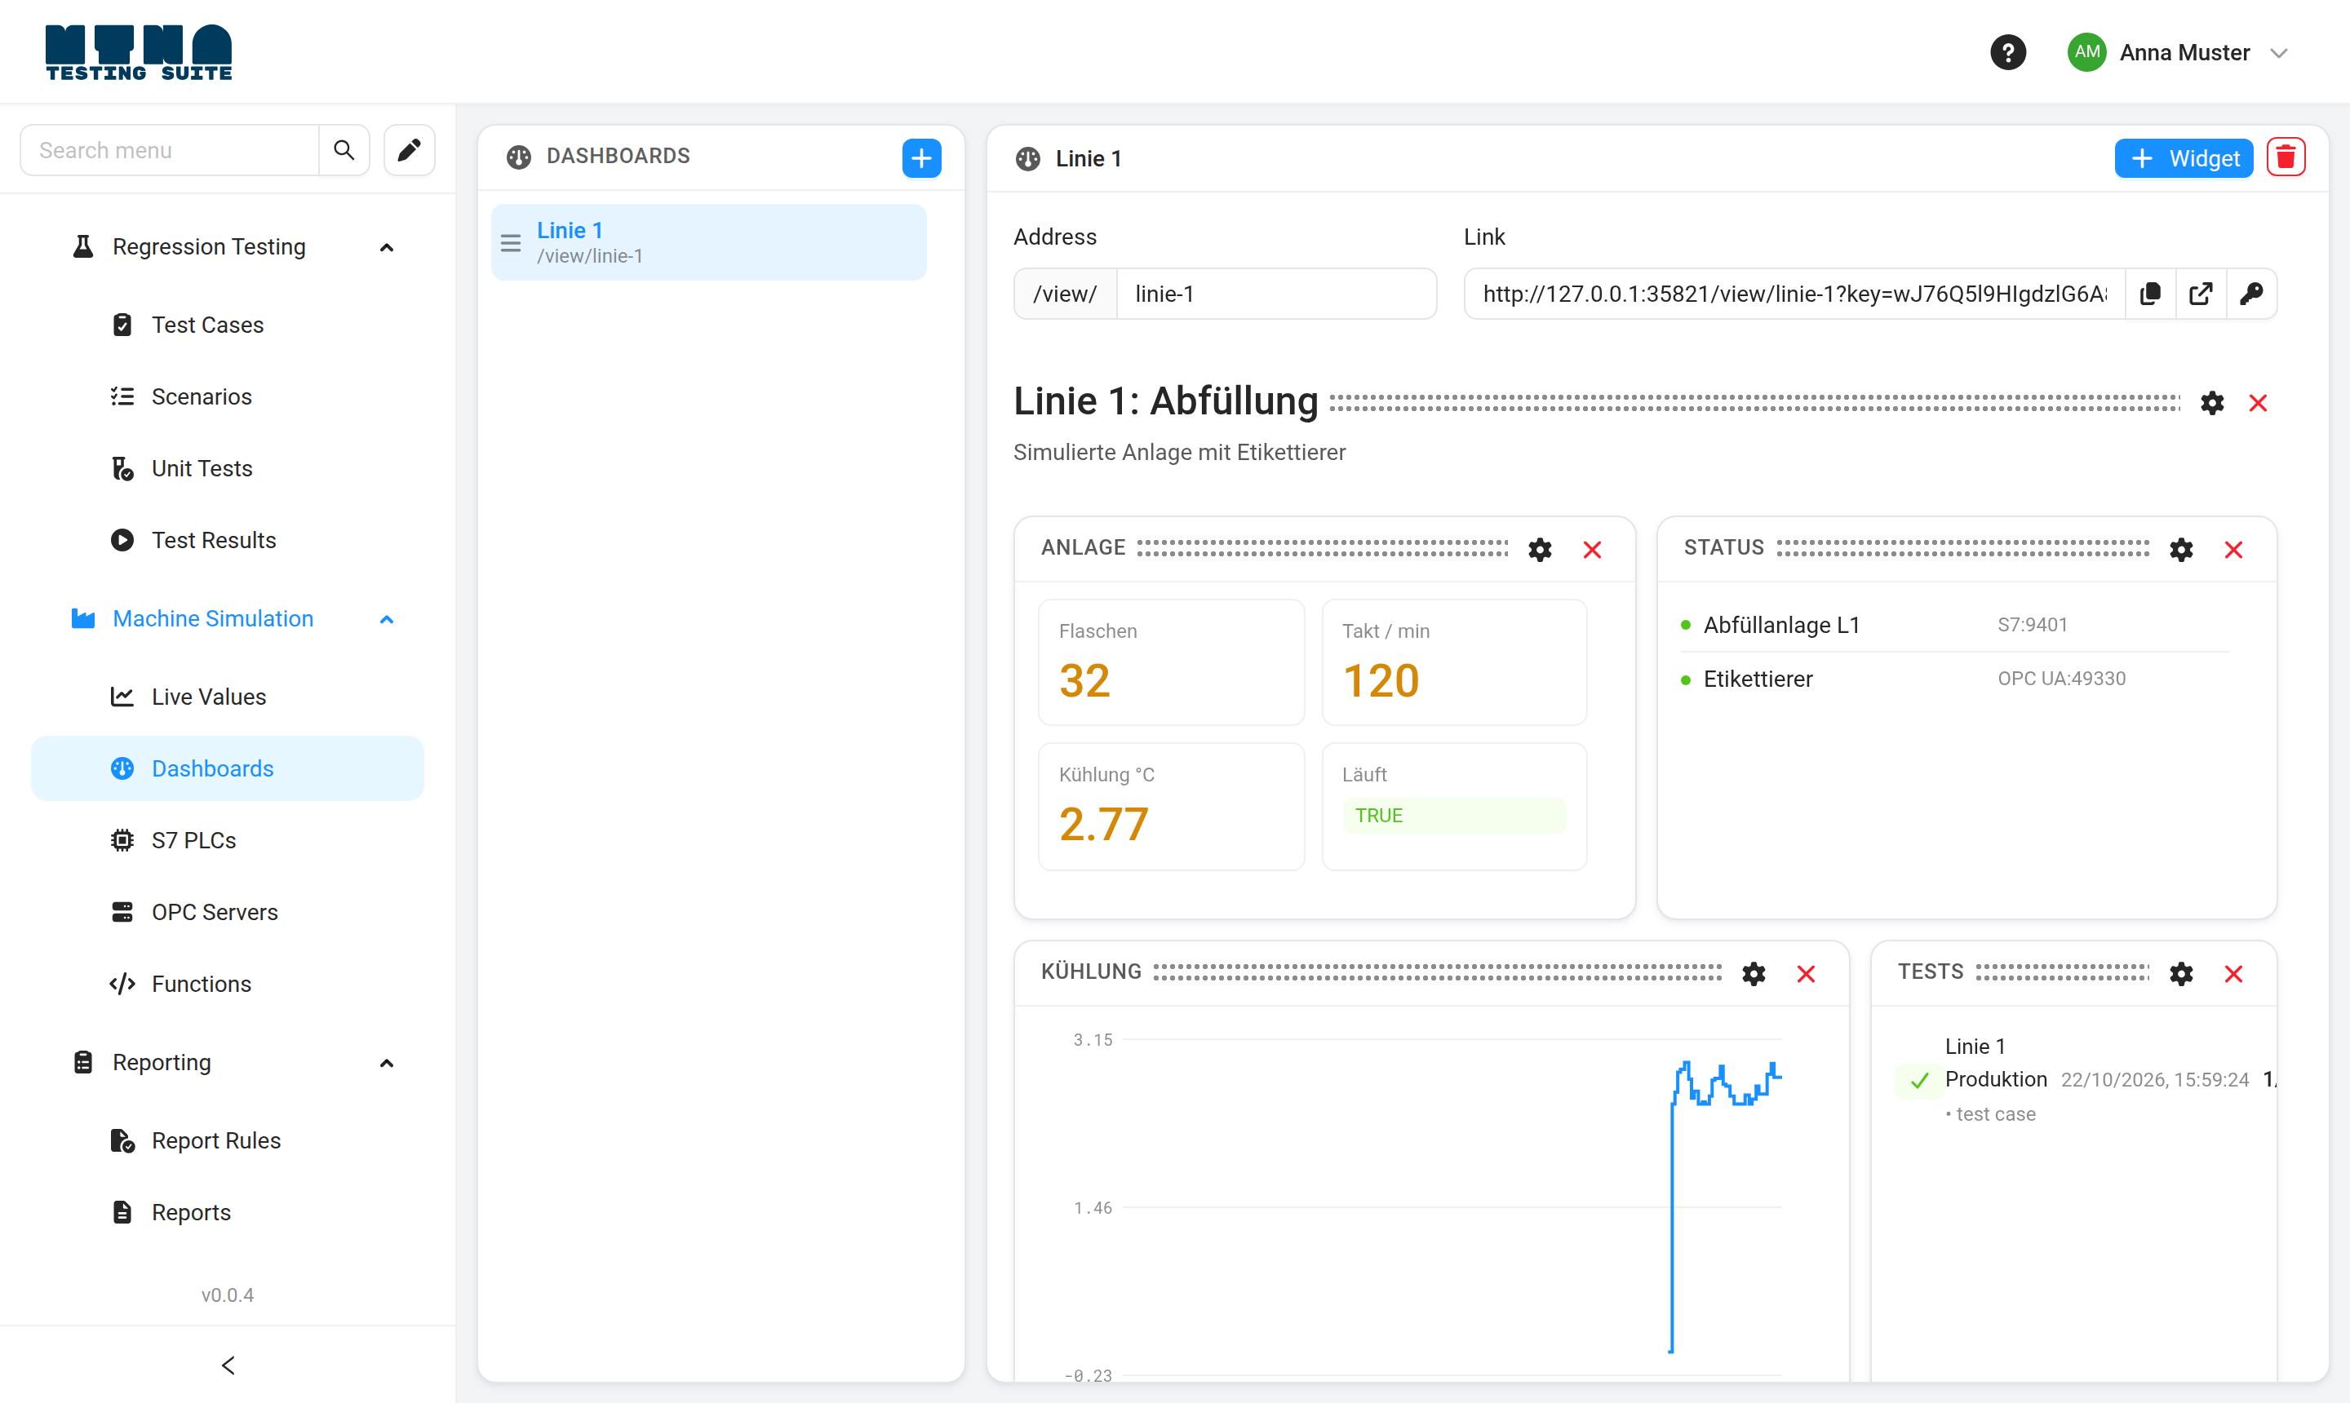Remove the KÜHLUNG widget
This screenshot has height=1403, width=2350.
[x=1807, y=974]
